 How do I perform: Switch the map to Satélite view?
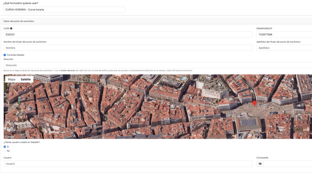pos(26,79)
